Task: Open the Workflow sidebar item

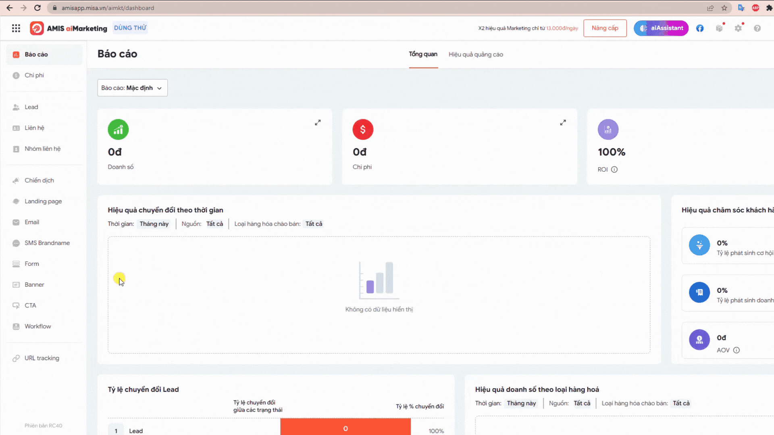Action: (44, 327)
